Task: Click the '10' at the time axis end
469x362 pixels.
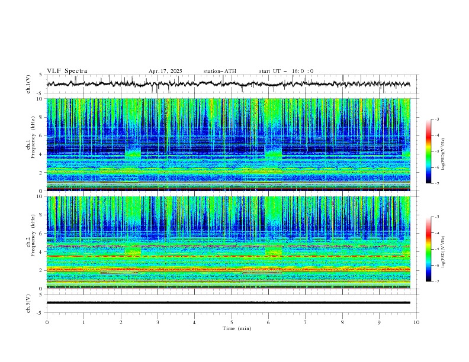Action: click(416, 322)
